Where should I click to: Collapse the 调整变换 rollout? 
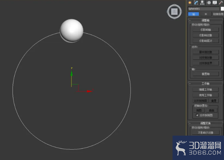tap(205, 123)
